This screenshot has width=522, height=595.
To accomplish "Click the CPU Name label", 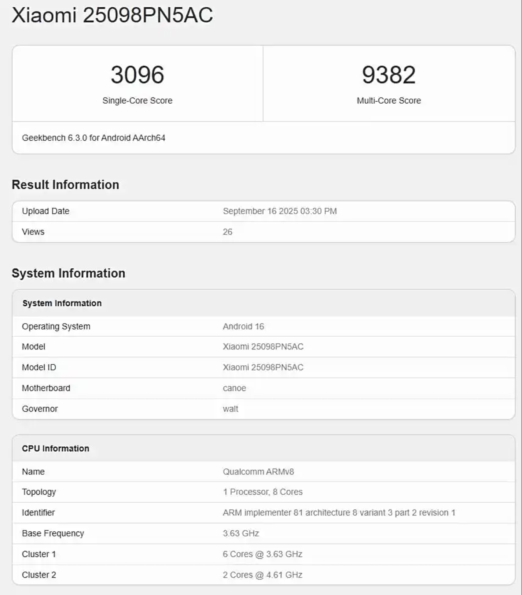I will [33, 472].
